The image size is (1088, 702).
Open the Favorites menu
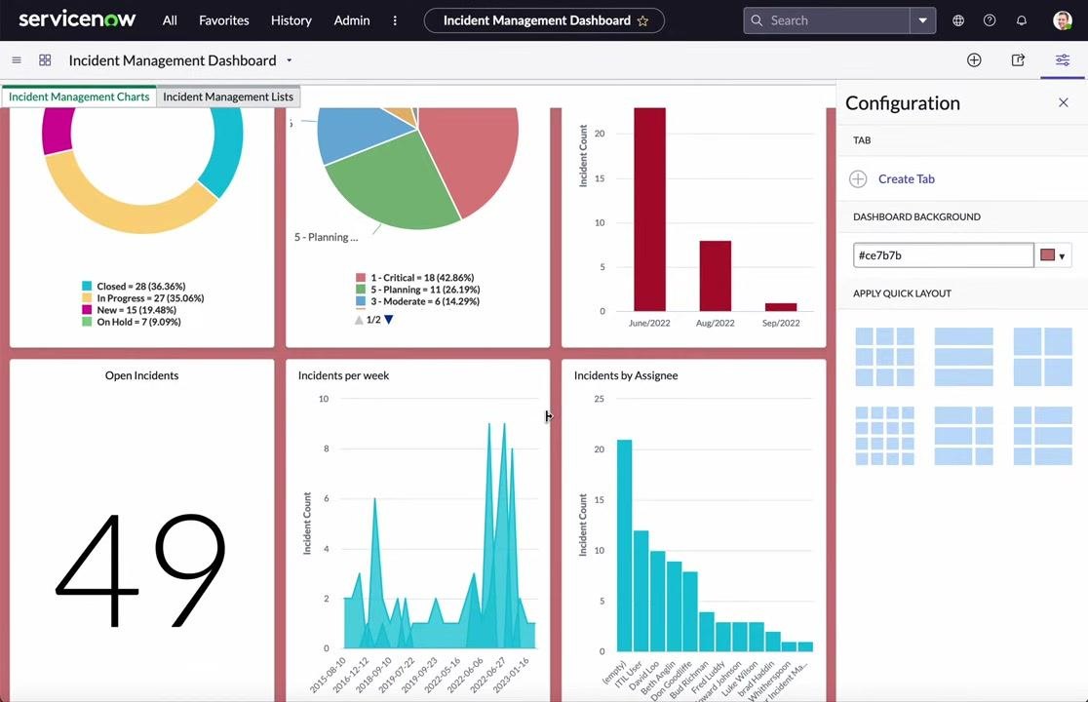[223, 20]
